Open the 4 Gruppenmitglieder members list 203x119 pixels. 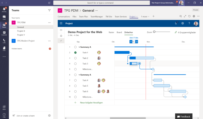tap(185, 32)
